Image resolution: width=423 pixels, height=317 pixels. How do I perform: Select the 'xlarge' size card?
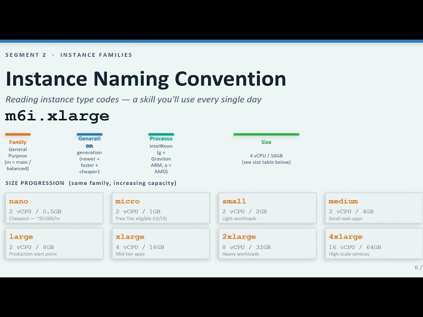pyautogui.click(x=161, y=244)
